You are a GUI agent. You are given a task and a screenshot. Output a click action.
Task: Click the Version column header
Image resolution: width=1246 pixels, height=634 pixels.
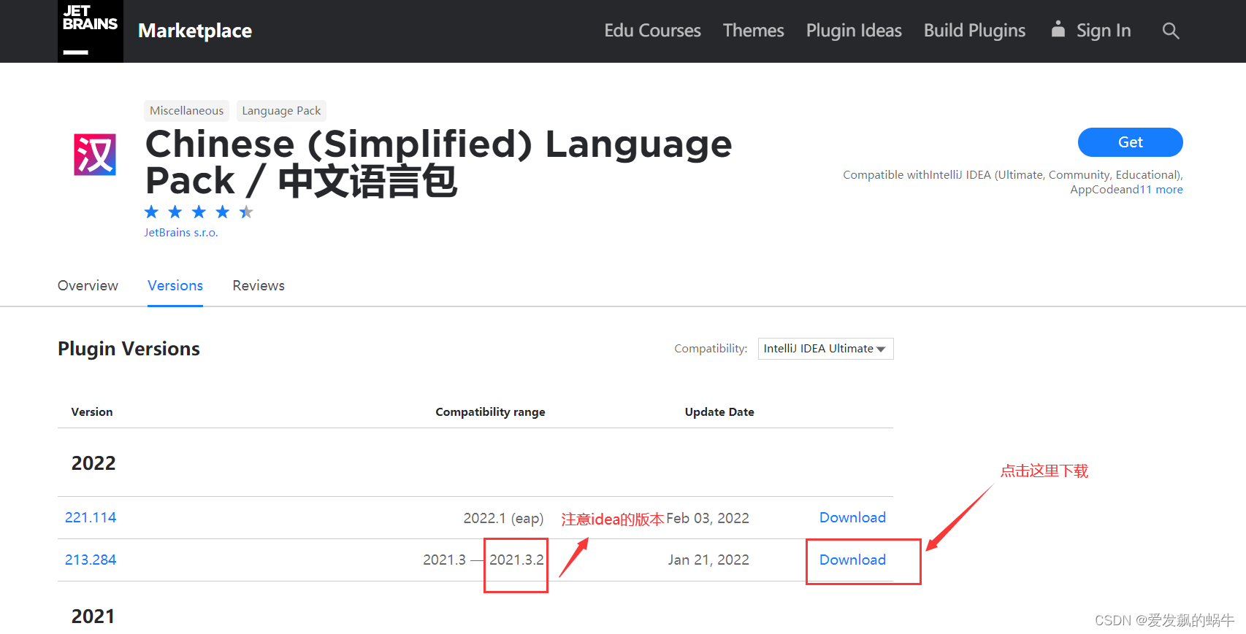click(x=92, y=412)
